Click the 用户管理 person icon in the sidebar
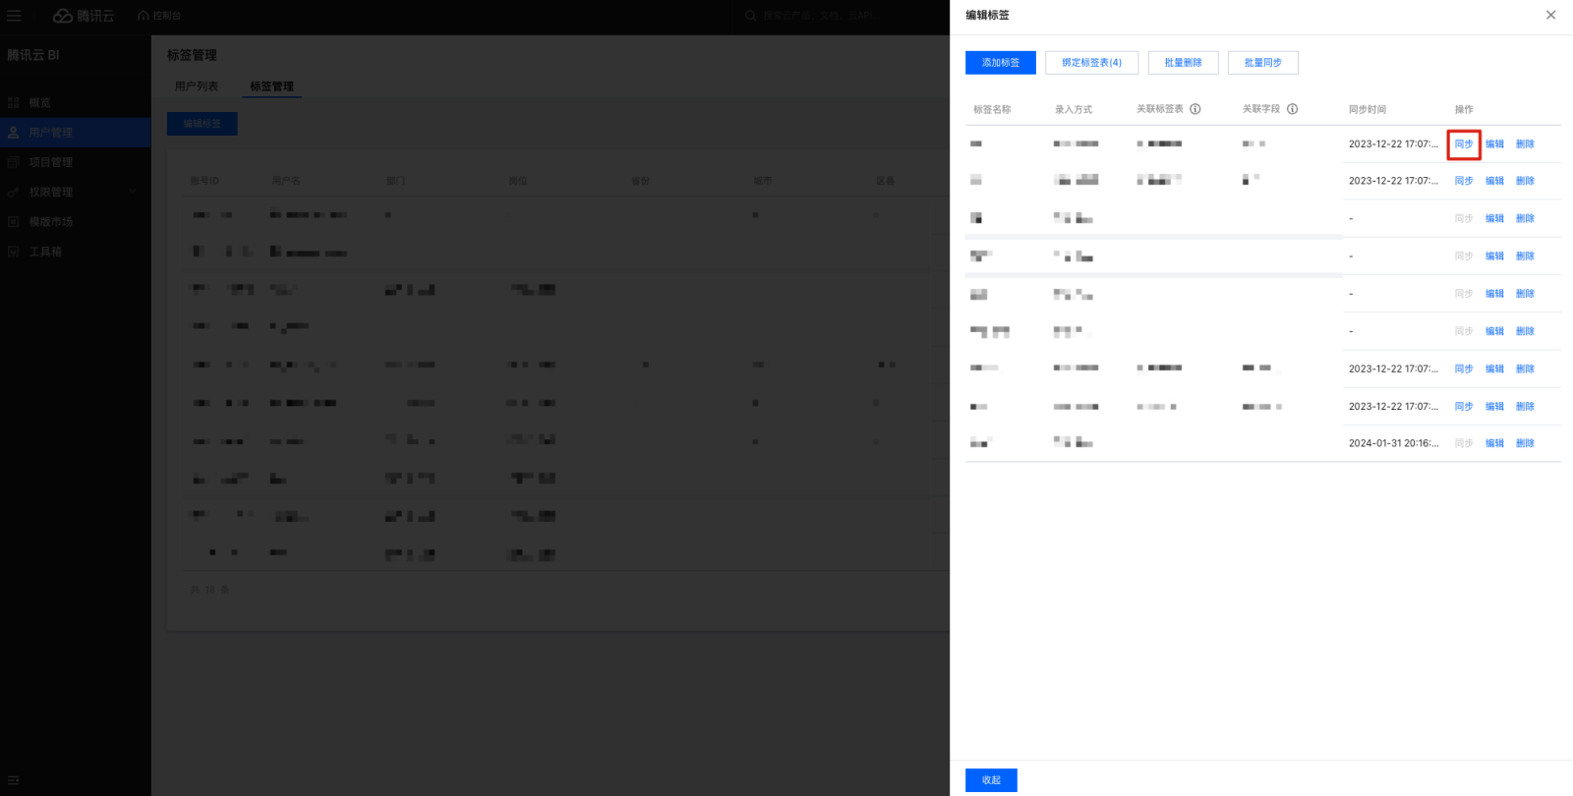The height and width of the screenshot is (796, 1573). pyautogui.click(x=14, y=132)
